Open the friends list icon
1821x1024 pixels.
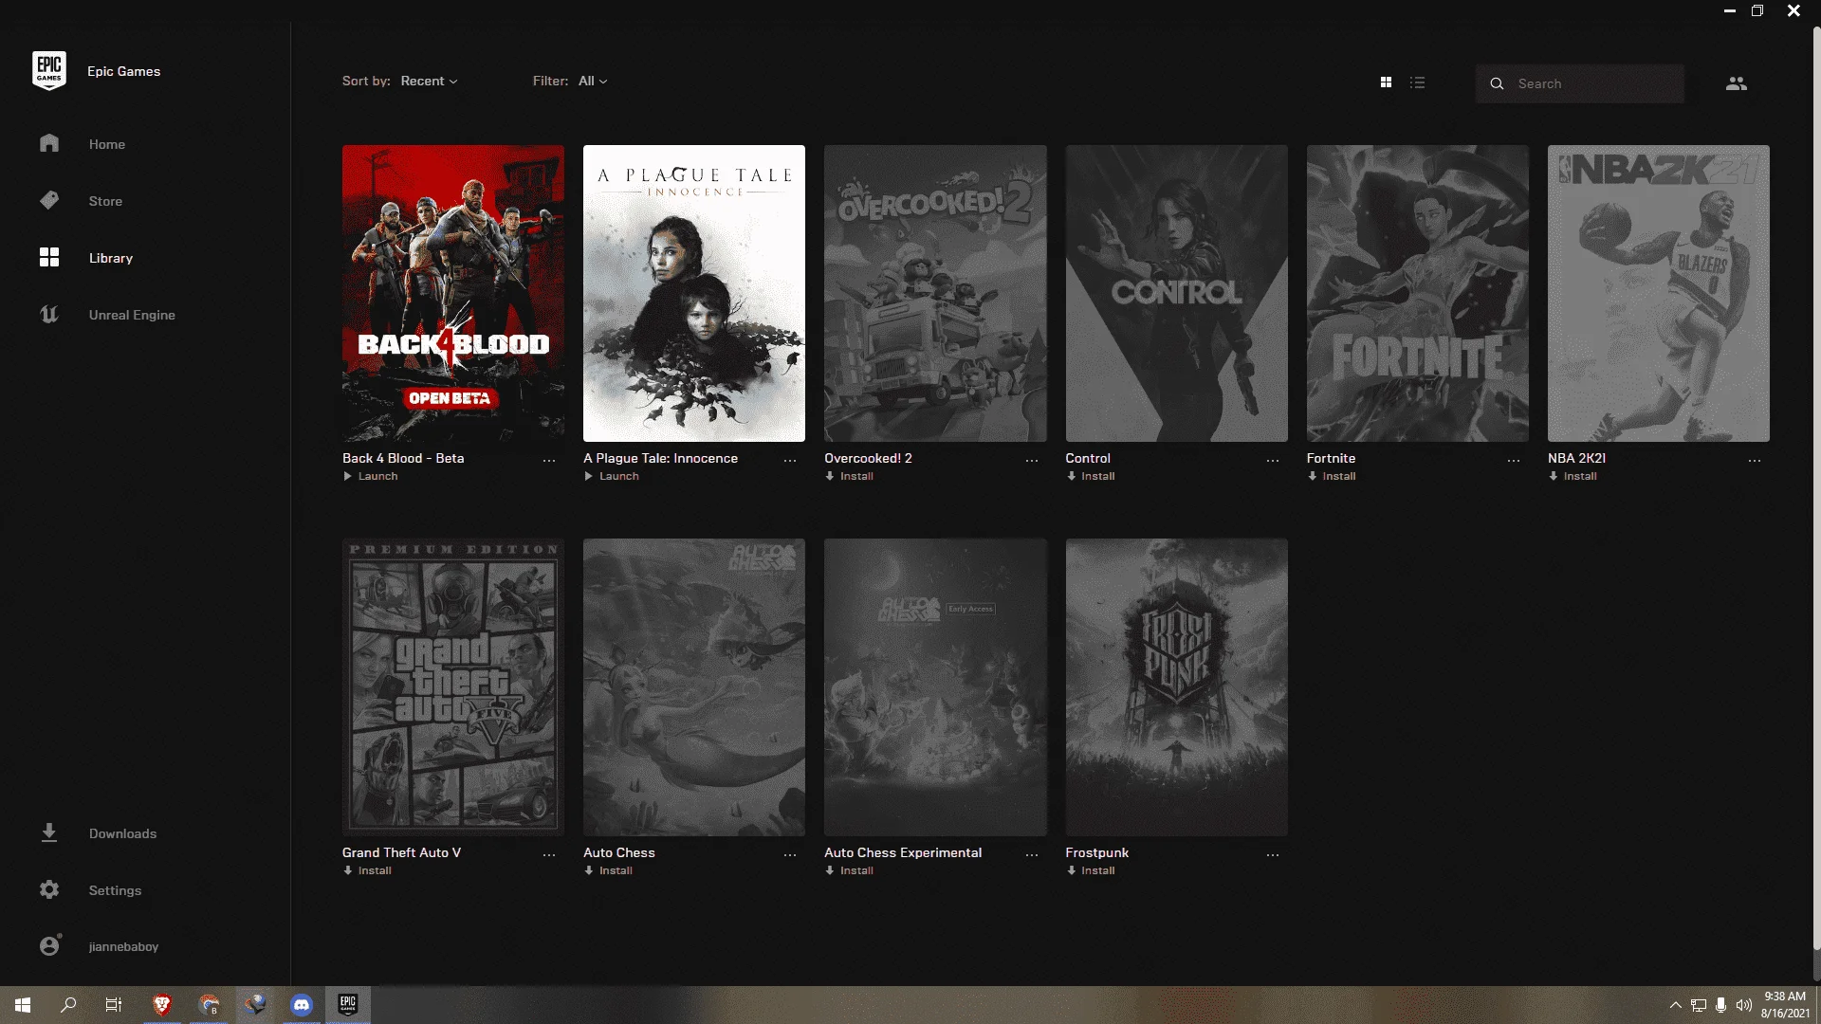click(x=1736, y=83)
